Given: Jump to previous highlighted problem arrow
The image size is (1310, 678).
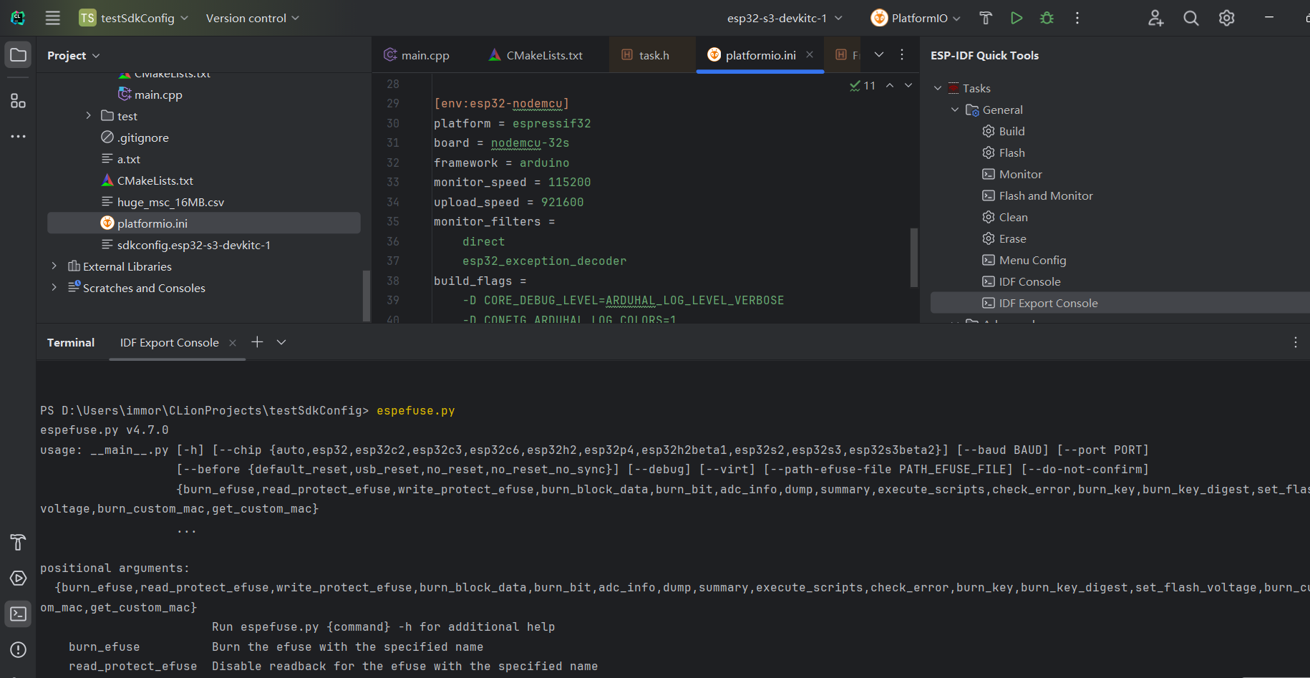Looking at the screenshot, I should click(890, 85).
